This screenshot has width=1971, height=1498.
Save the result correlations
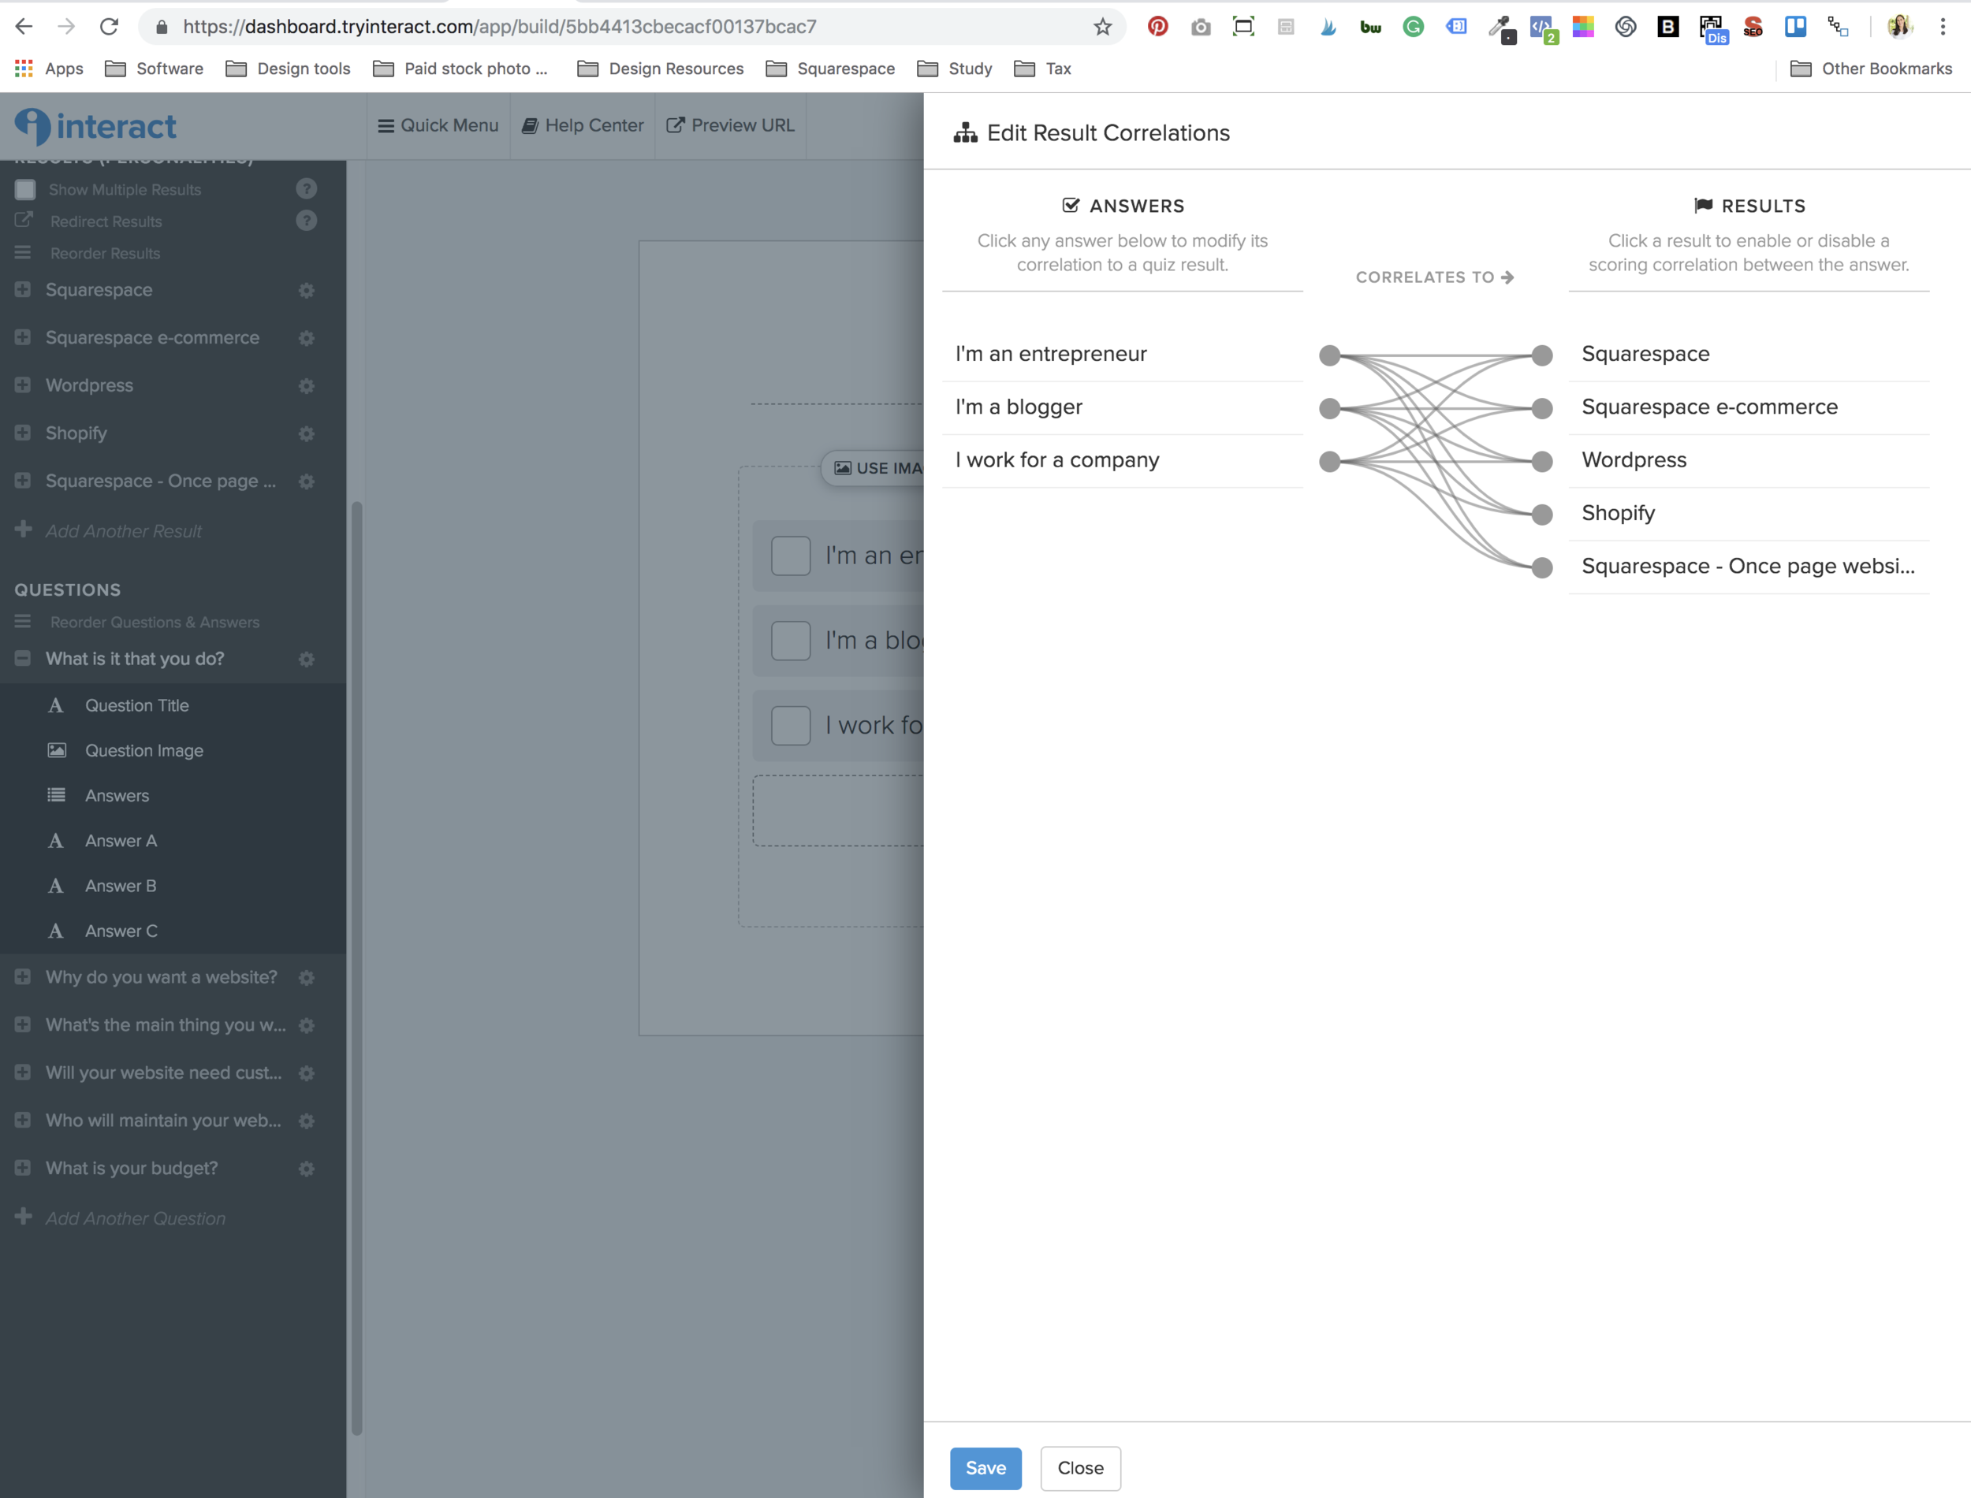(985, 1469)
